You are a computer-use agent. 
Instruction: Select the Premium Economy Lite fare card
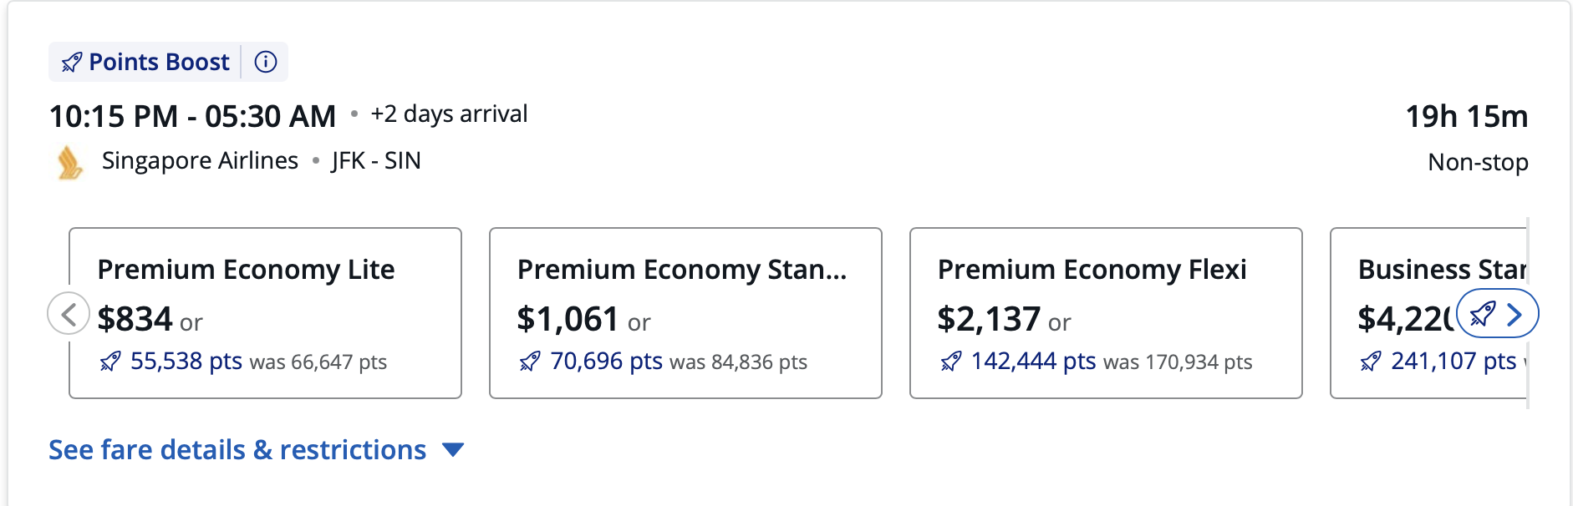point(265,313)
